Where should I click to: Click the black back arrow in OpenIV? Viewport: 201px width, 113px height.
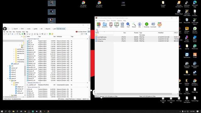[5, 29]
